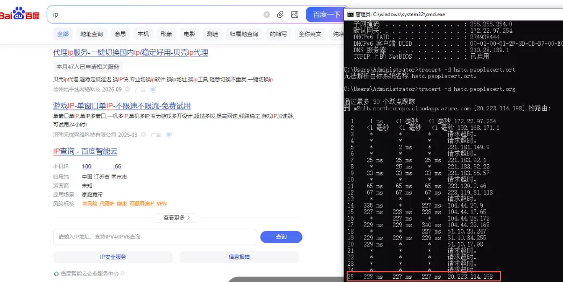Select the 测速 filter
This screenshot has height=282, width=563.
(x=213, y=34)
